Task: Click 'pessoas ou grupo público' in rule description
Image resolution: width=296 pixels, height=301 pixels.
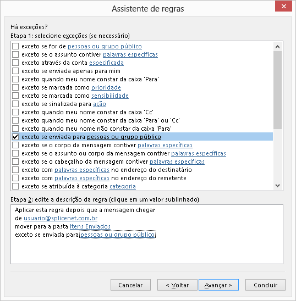Action: [118, 235]
